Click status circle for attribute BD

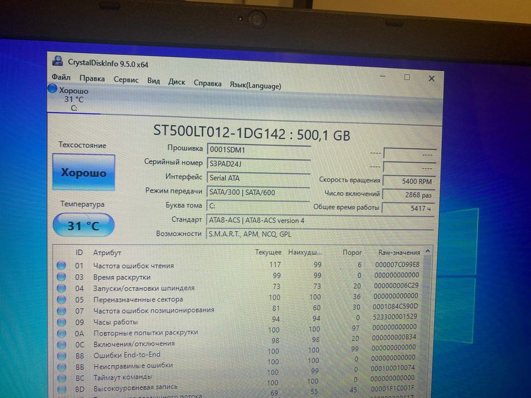click(61, 389)
